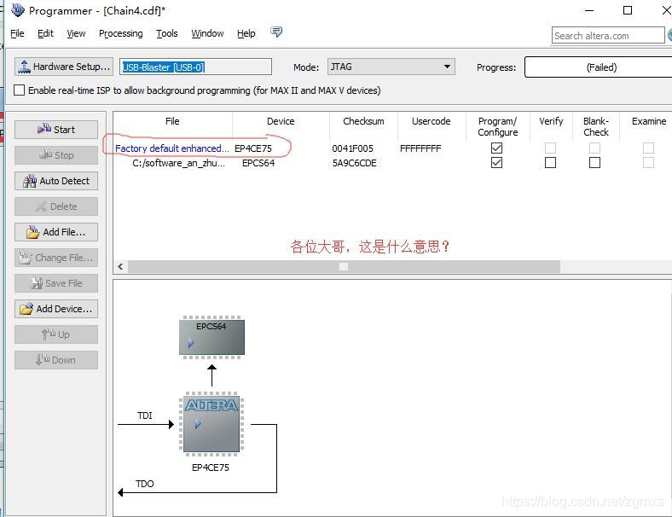The height and width of the screenshot is (517, 672).
Task: Click the EPCS64 device cell
Action: coord(258,163)
